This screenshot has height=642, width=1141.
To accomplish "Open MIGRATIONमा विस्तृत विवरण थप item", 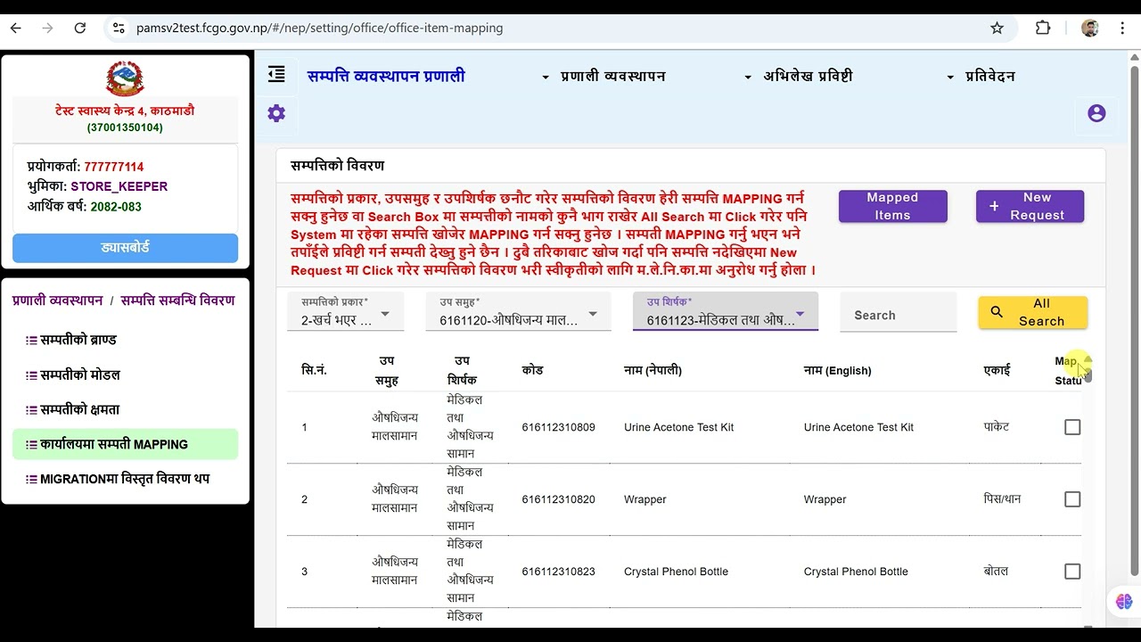I will [125, 479].
